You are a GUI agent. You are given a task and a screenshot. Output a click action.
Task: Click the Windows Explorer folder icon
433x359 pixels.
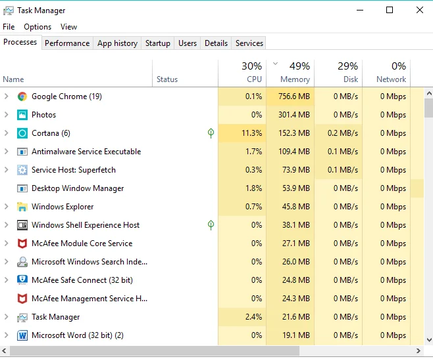(x=22, y=207)
